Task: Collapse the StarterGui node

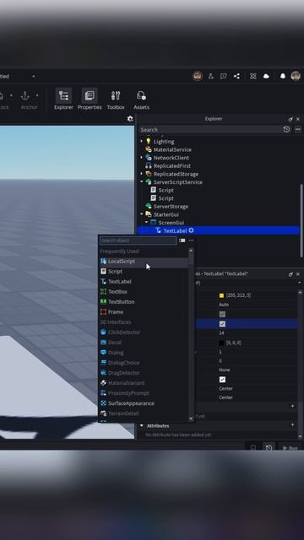Action: click(141, 213)
